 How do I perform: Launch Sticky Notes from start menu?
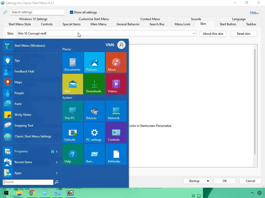[31, 115]
